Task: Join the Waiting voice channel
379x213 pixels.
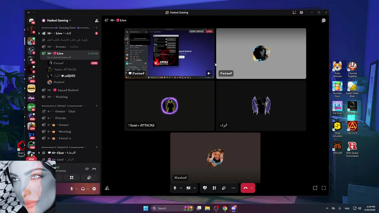Action: click(x=70, y=97)
